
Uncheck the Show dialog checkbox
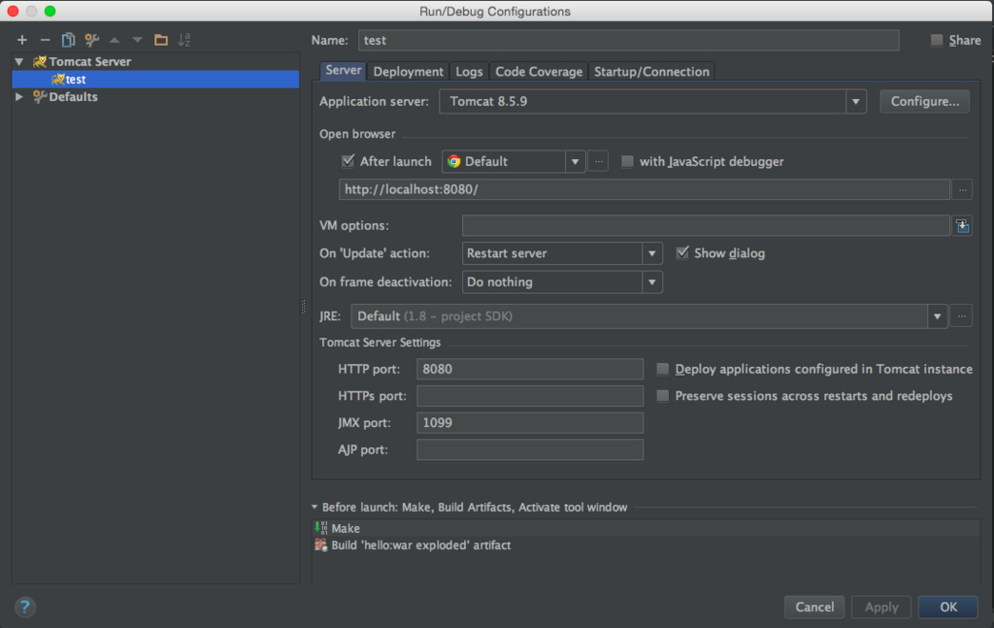682,252
